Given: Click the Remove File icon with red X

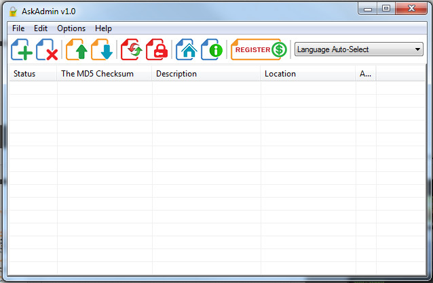Looking at the screenshot, I should [x=47, y=49].
